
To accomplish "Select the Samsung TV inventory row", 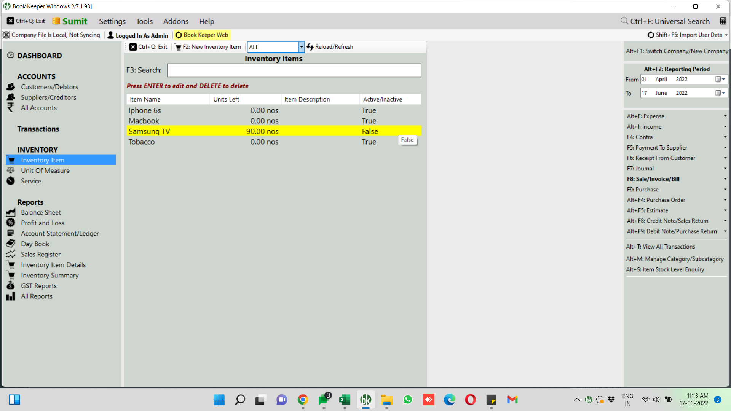I will 274,131.
